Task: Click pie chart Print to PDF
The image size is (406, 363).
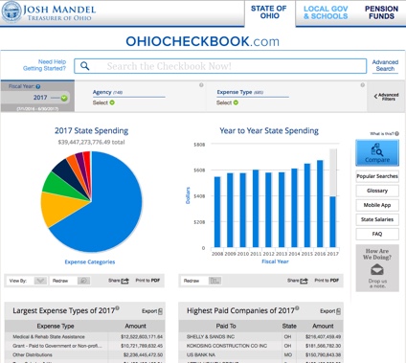Action: click(x=147, y=281)
